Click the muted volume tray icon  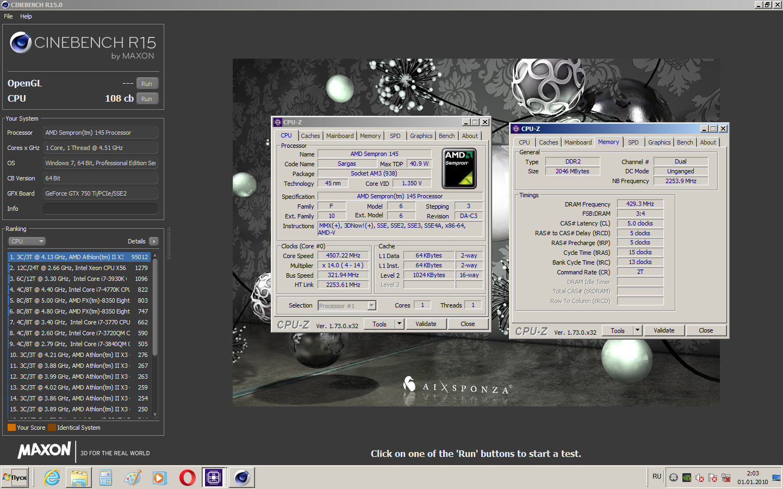click(x=700, y=478)
